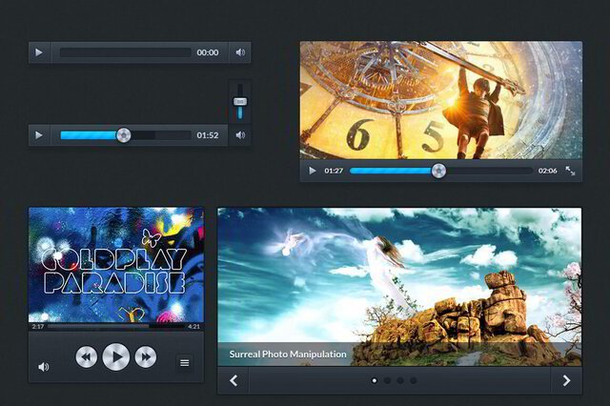Select the second slide pagination dot

pos(387,380)
